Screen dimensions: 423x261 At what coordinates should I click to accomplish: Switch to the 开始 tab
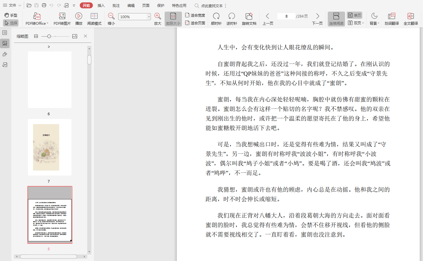click(x=86, y=5)
